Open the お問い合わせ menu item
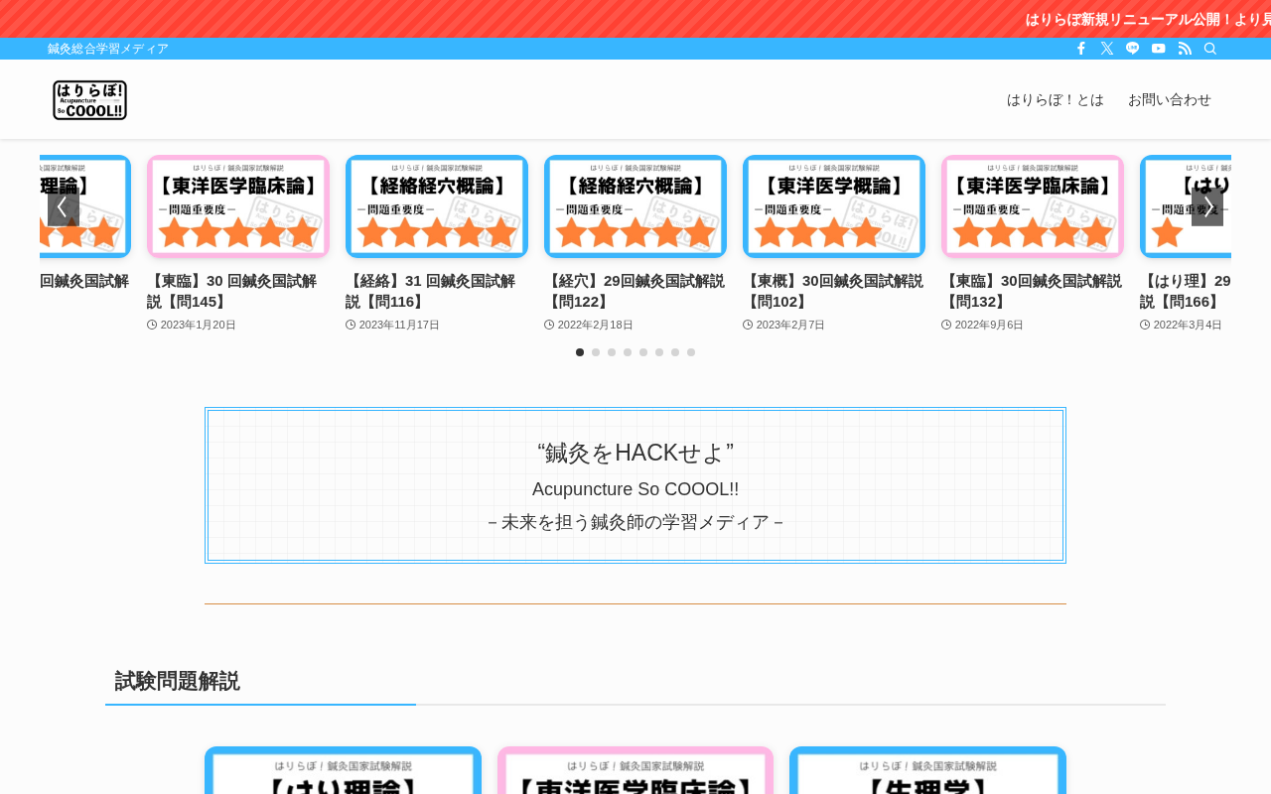The image size is (1271, 794). coord(1170,99)
